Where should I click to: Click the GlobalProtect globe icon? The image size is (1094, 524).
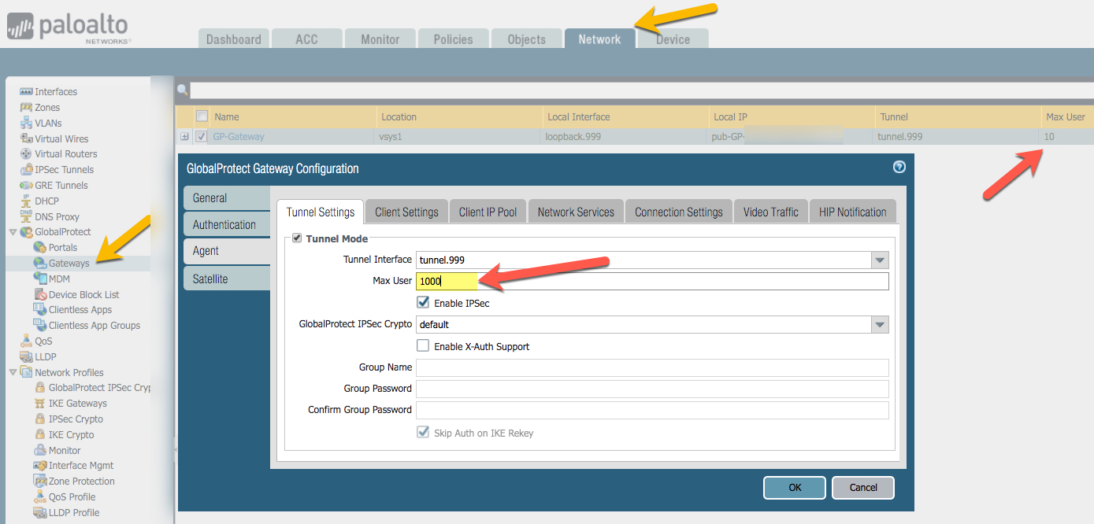[26, 232]
